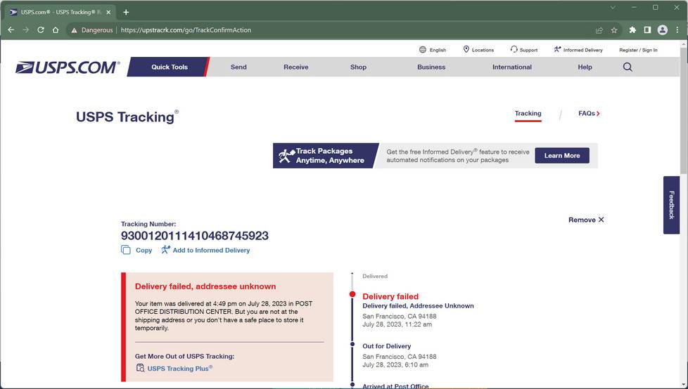Open USPS Tracking Plus link
Viewport: 688px width, 389px height.
pos(180,369)
